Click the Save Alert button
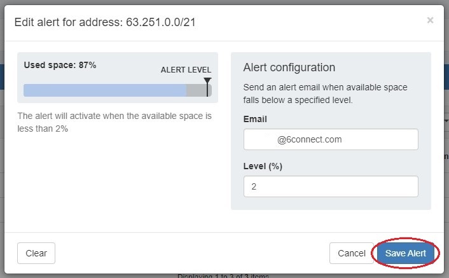This screenshot has width=449, height=278. pos(405,253)
